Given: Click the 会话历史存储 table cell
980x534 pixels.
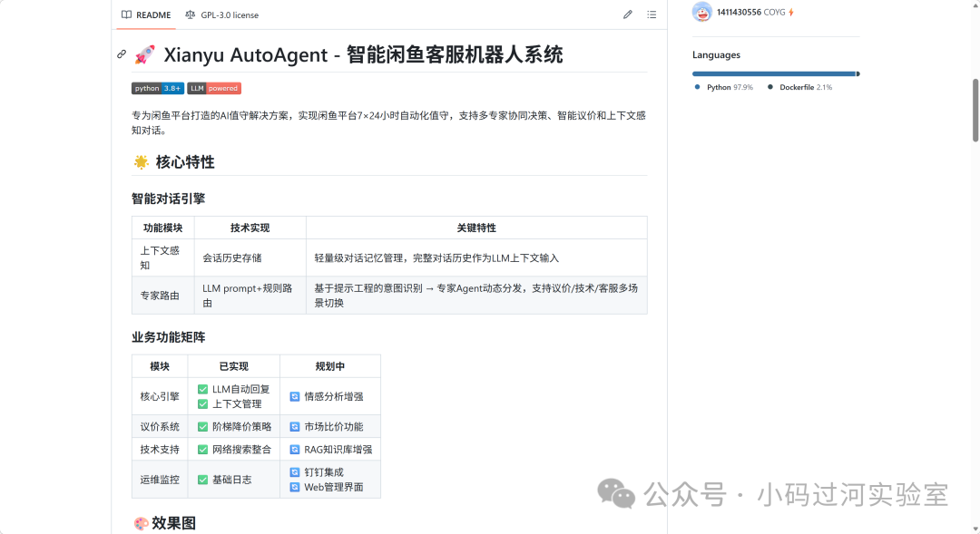Looking at the screenshot, I should (250, 258).
